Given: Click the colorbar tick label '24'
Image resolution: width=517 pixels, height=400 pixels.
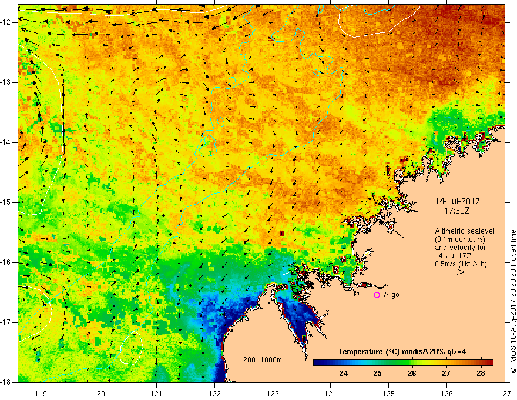Looking at the screenshot, I should (343, 374).
